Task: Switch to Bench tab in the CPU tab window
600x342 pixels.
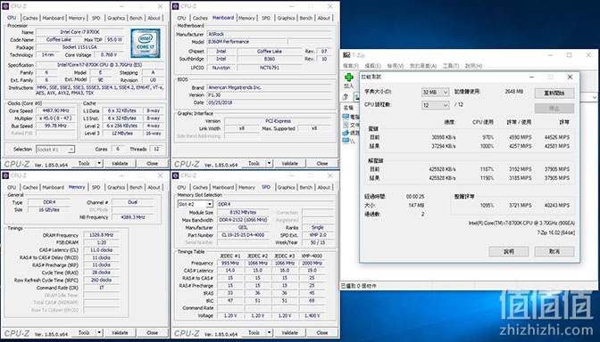Action: (136, 18)
